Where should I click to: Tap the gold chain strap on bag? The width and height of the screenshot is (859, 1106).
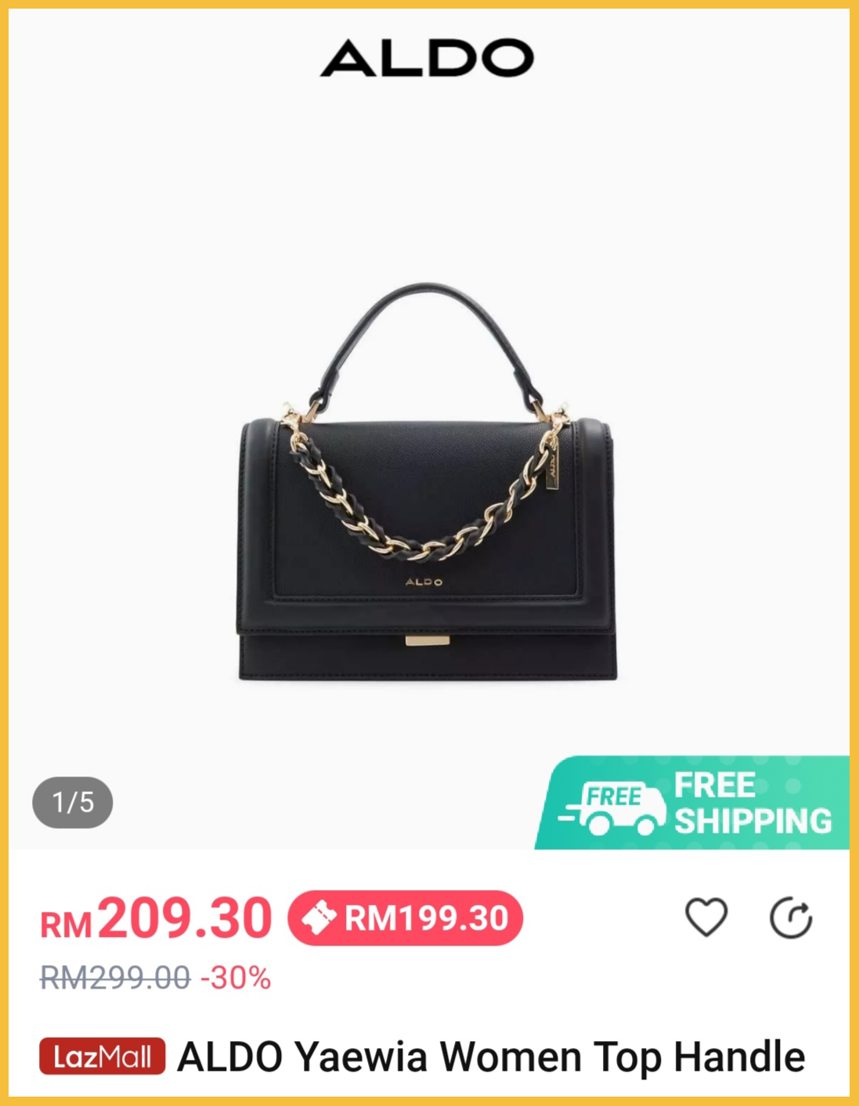click(x=424, y=493)
